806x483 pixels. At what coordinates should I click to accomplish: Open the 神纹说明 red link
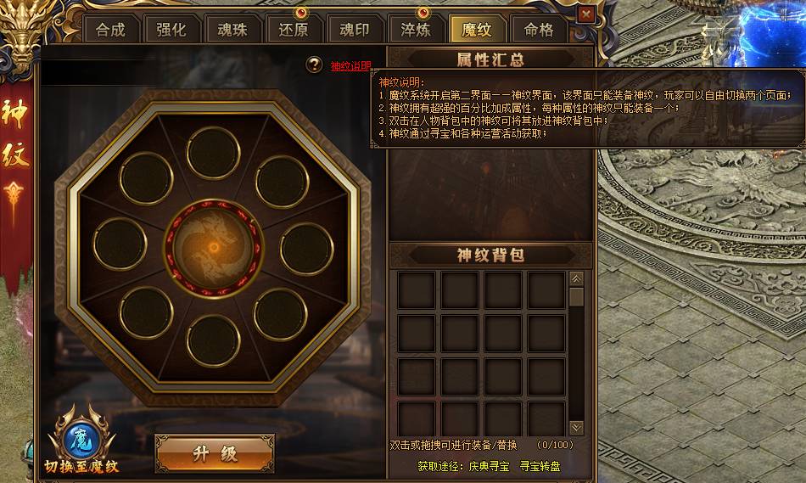click(350, 66)
